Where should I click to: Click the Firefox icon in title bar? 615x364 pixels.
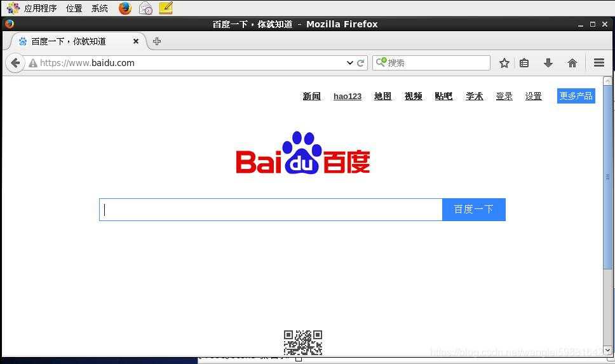click(10, 24)
